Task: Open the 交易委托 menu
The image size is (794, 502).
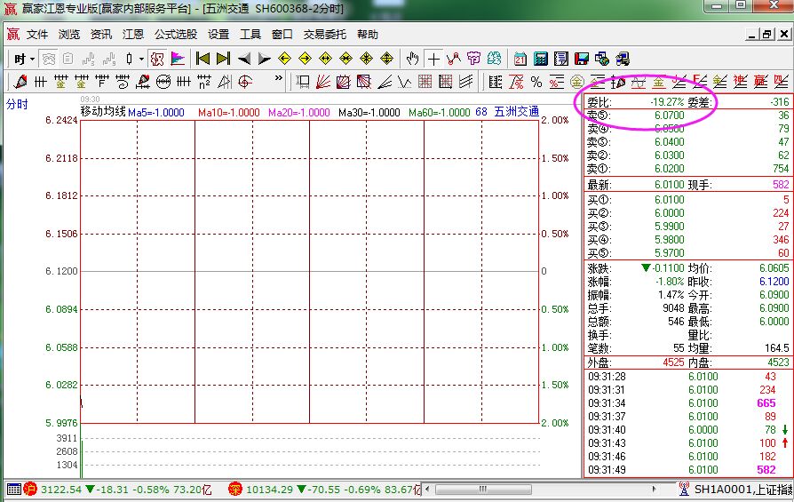Action: [325, 35]
